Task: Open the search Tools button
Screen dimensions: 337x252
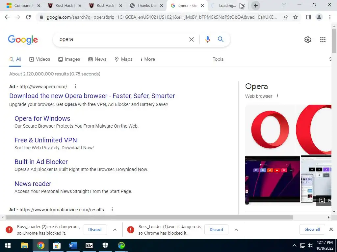Action: pyautogui.click(x=218, y=59)
